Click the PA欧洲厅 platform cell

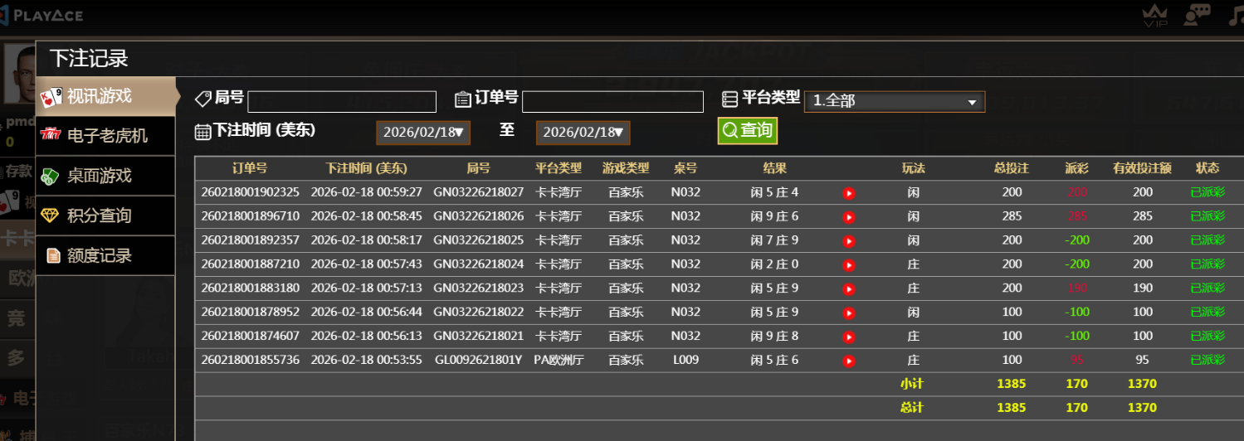[559, 361]
